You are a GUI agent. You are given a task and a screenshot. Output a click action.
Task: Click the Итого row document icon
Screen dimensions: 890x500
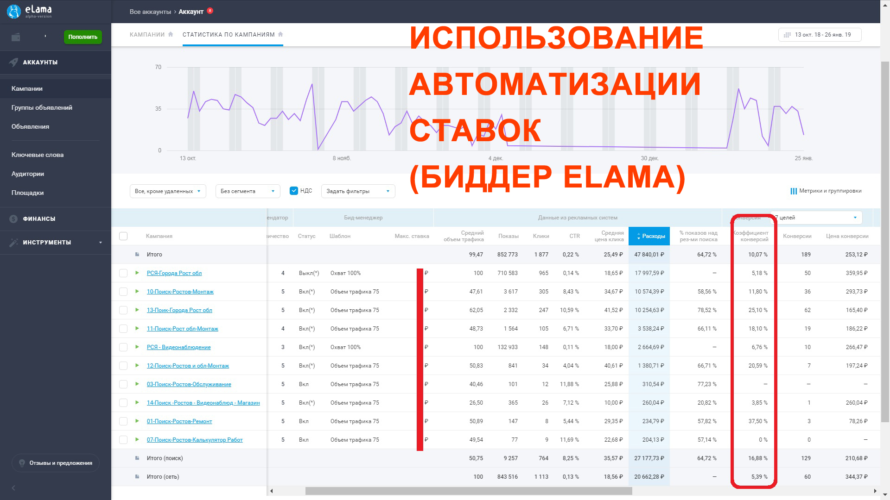tap(137, 254)
